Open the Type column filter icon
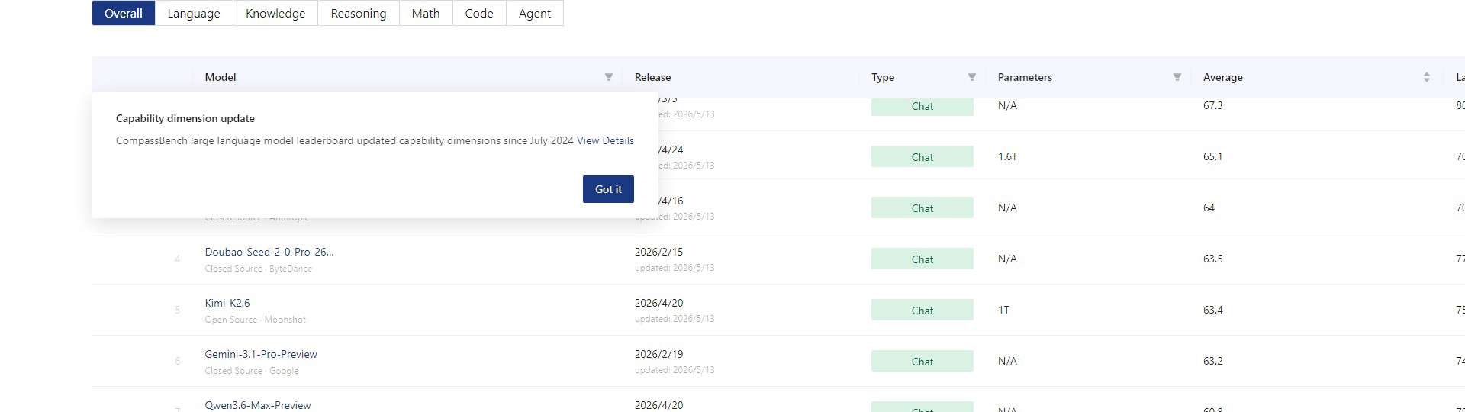1465x412 pixels. click(972, 77)
